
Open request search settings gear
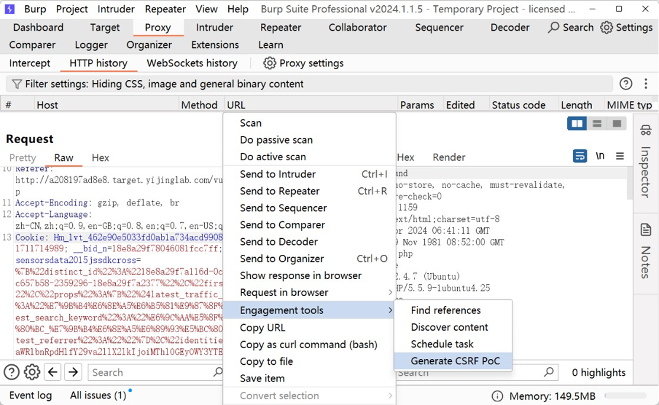[32, 372]
